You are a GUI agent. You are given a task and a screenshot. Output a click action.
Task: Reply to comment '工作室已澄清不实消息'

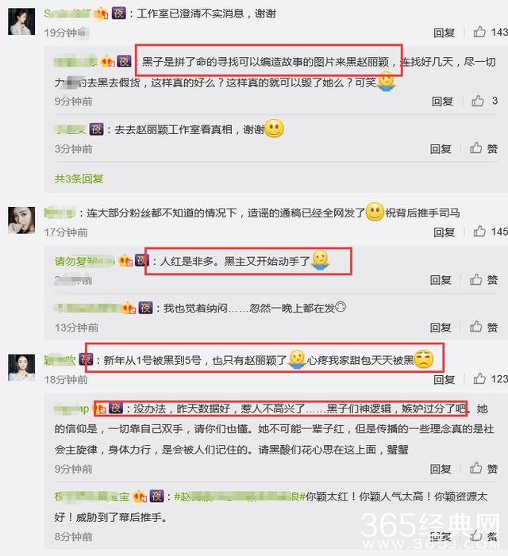444,33
